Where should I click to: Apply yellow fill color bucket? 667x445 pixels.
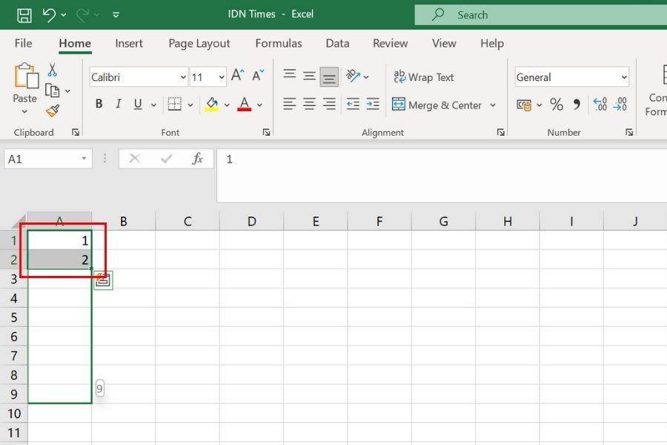click(212, 104)
